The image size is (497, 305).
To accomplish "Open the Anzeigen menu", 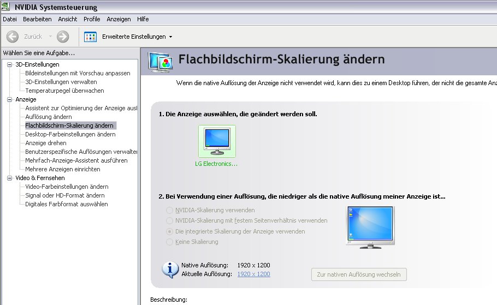I will 119,19.
